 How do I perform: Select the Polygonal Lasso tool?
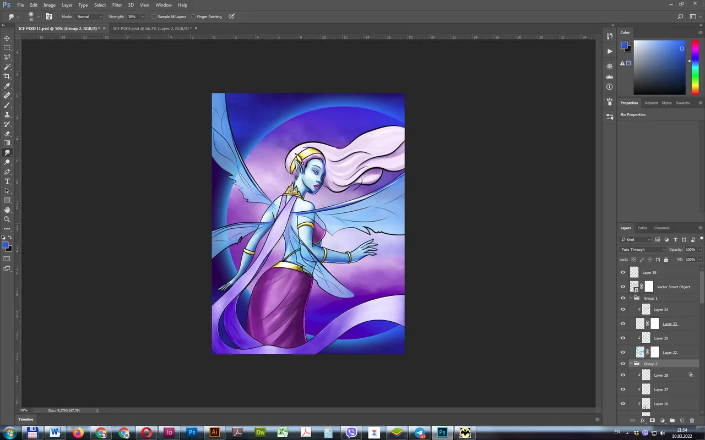tap(7, 57)
